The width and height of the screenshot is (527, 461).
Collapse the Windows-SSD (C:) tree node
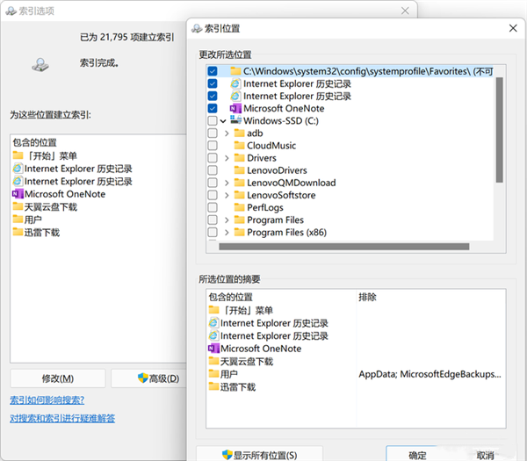click(223, 121)
